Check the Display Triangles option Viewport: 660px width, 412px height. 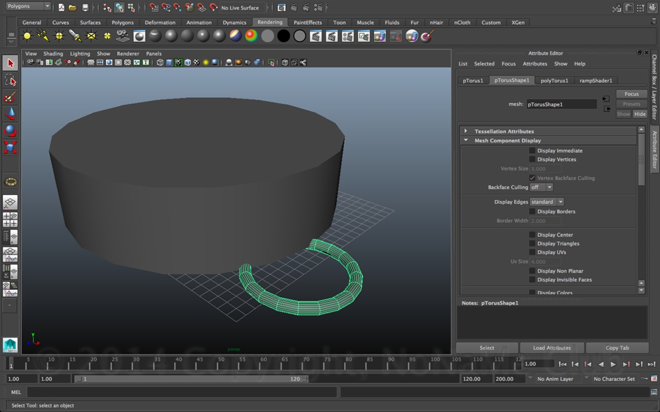click(x=532, y=243)
